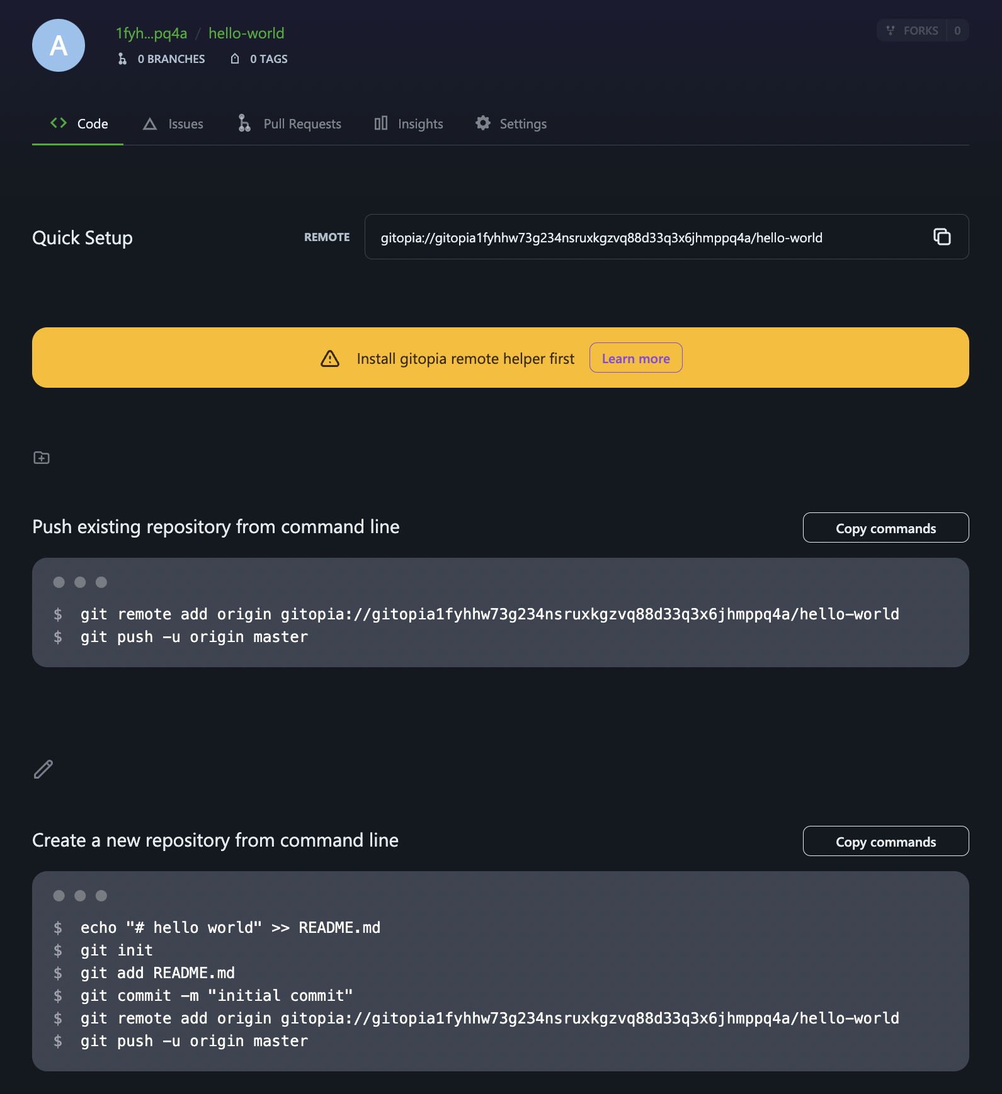Open the 1fyh...pq4a owner link
This screenshot has width=1002, height=1094.
point(151,33)
